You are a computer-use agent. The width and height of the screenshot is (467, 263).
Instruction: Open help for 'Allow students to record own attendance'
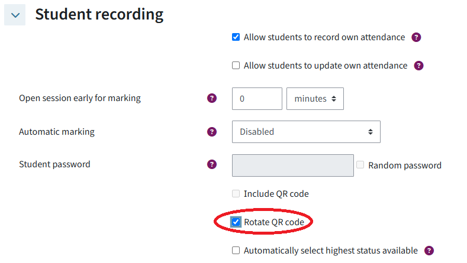(x=416, y=37)
